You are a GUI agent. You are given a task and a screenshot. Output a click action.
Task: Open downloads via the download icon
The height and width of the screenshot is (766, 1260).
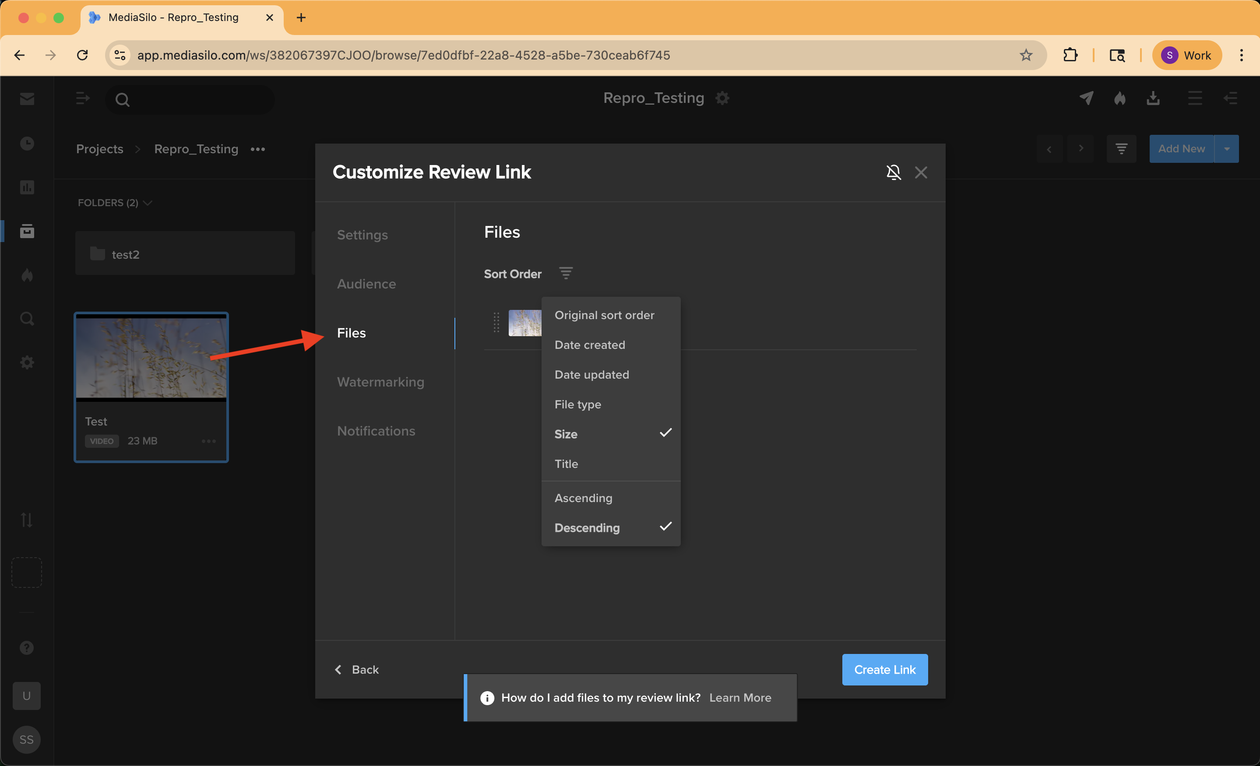pos(1153,98)
